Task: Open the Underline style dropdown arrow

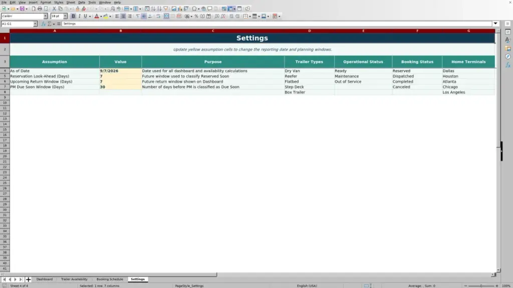Action: [90, 16]
